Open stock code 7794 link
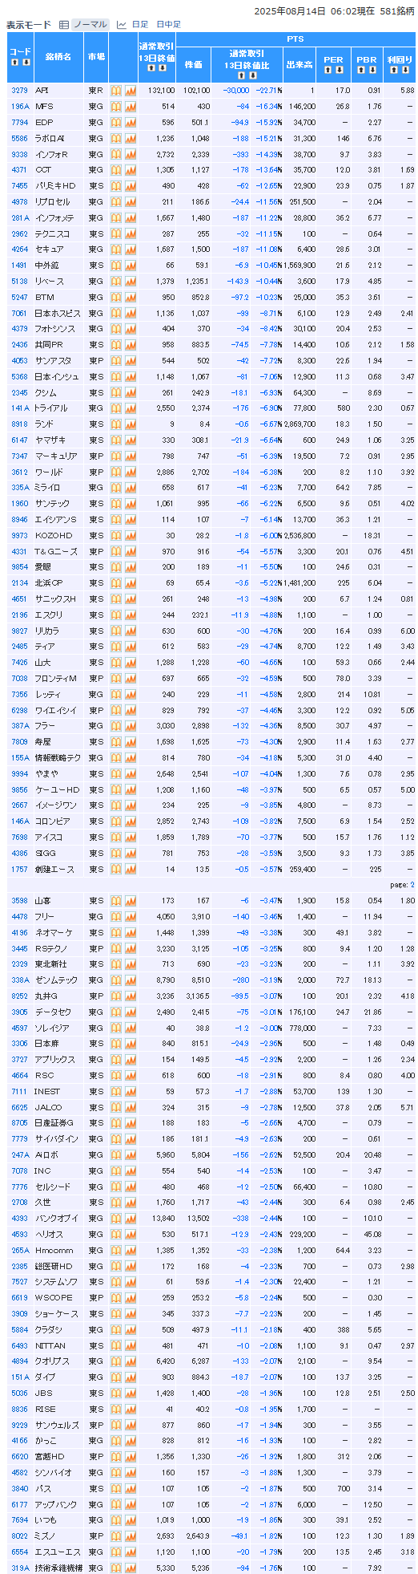This screenshot has width=418, height=1574. click(x=20, y=122)
